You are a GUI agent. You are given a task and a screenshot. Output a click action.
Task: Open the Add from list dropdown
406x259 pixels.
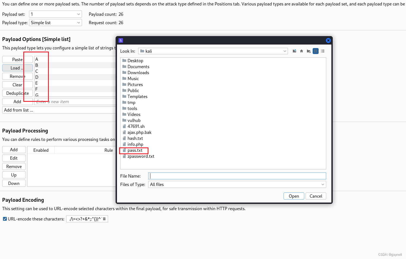59,110
